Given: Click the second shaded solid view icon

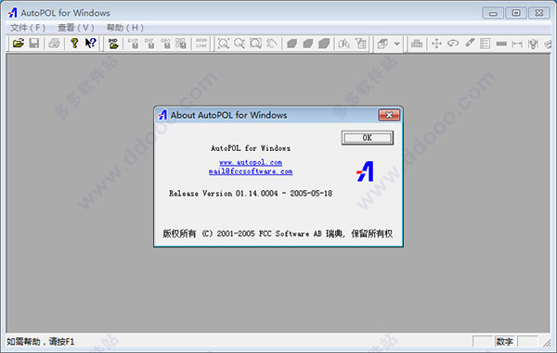Looking at the screenshot, I should pyautogui.click(x=307, y=44).
